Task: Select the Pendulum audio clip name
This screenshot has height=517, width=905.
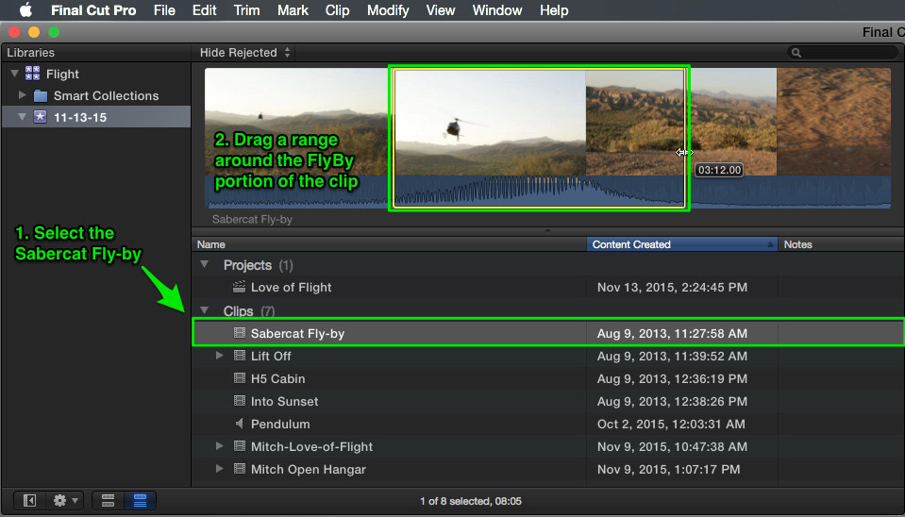Action: 280,425
